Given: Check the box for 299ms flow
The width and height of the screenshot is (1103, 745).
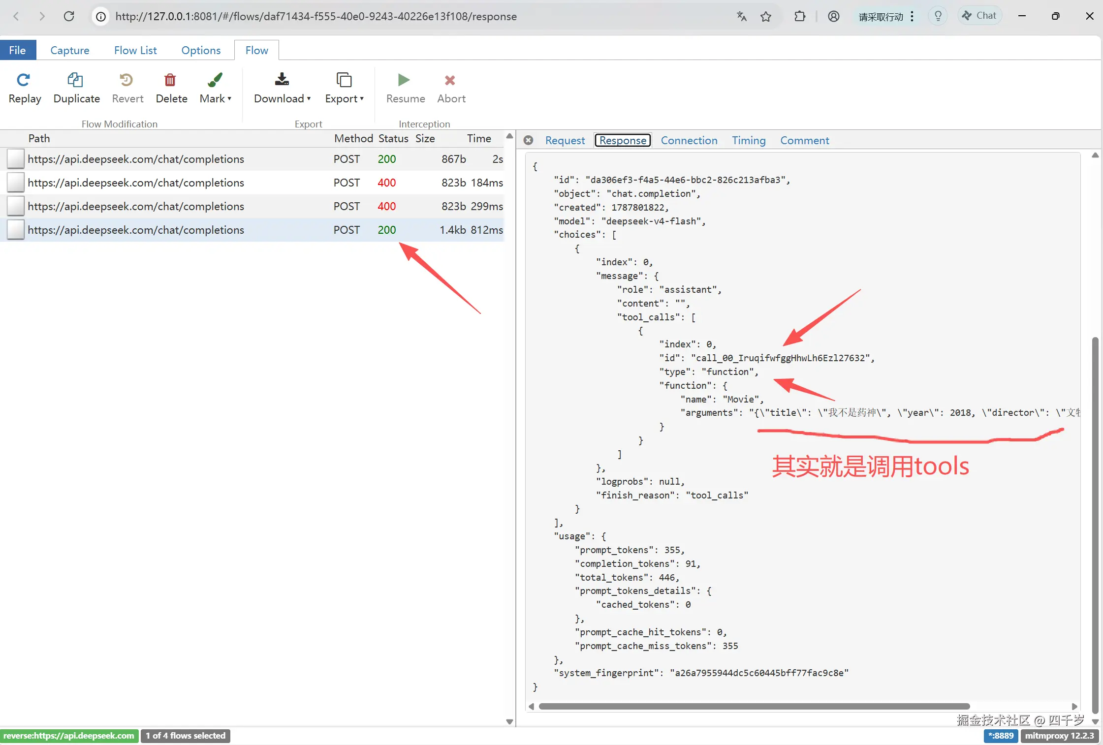Looking at the screenshot, I should [16, 206].
